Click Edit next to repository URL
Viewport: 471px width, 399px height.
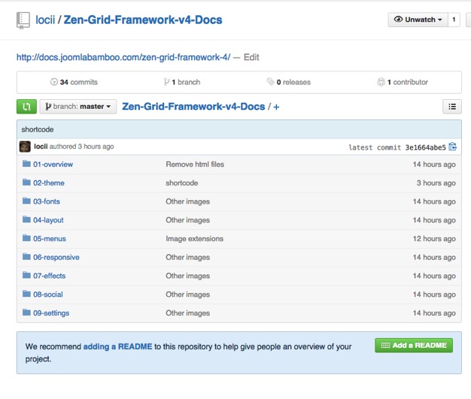point(251,57)
